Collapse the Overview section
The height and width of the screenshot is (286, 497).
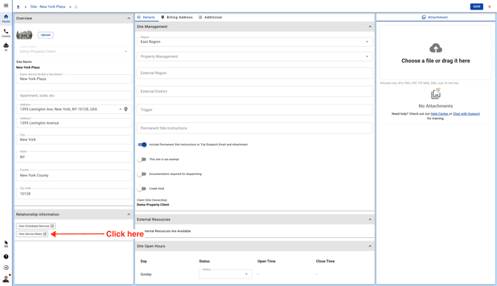click(128, 19)
